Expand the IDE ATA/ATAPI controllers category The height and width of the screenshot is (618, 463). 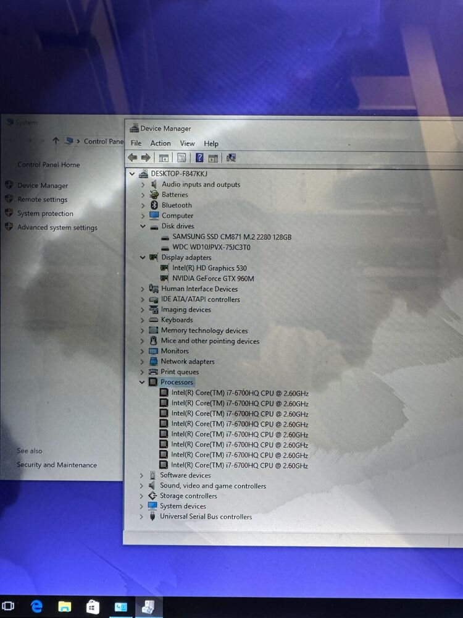tap(143, 300)
